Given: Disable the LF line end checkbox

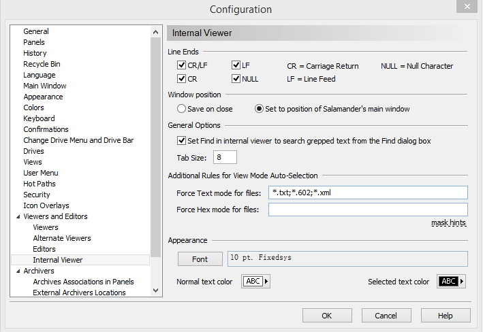Looking at the screenshot, I should (x=236, y=66).
